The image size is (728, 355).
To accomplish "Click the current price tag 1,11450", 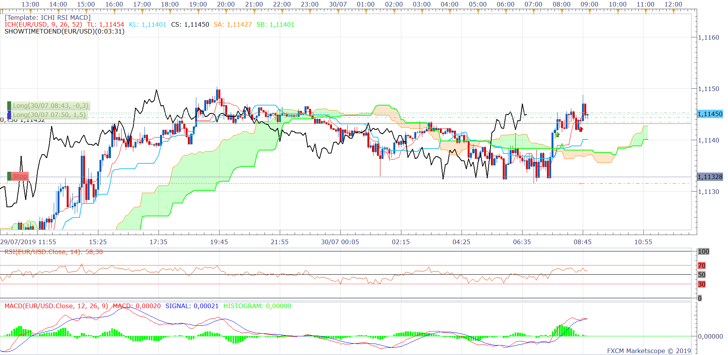I will (x=710, y=114).
